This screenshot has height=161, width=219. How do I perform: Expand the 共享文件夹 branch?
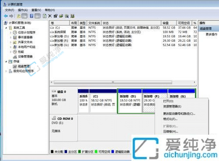coord(11,42)
